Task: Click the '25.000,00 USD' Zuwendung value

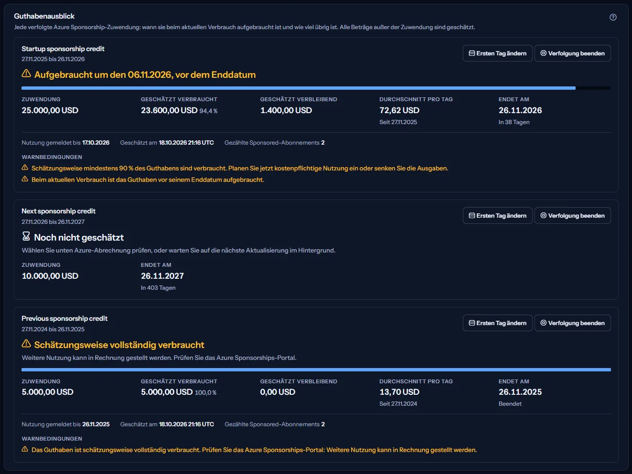Action: coord(50,110)
